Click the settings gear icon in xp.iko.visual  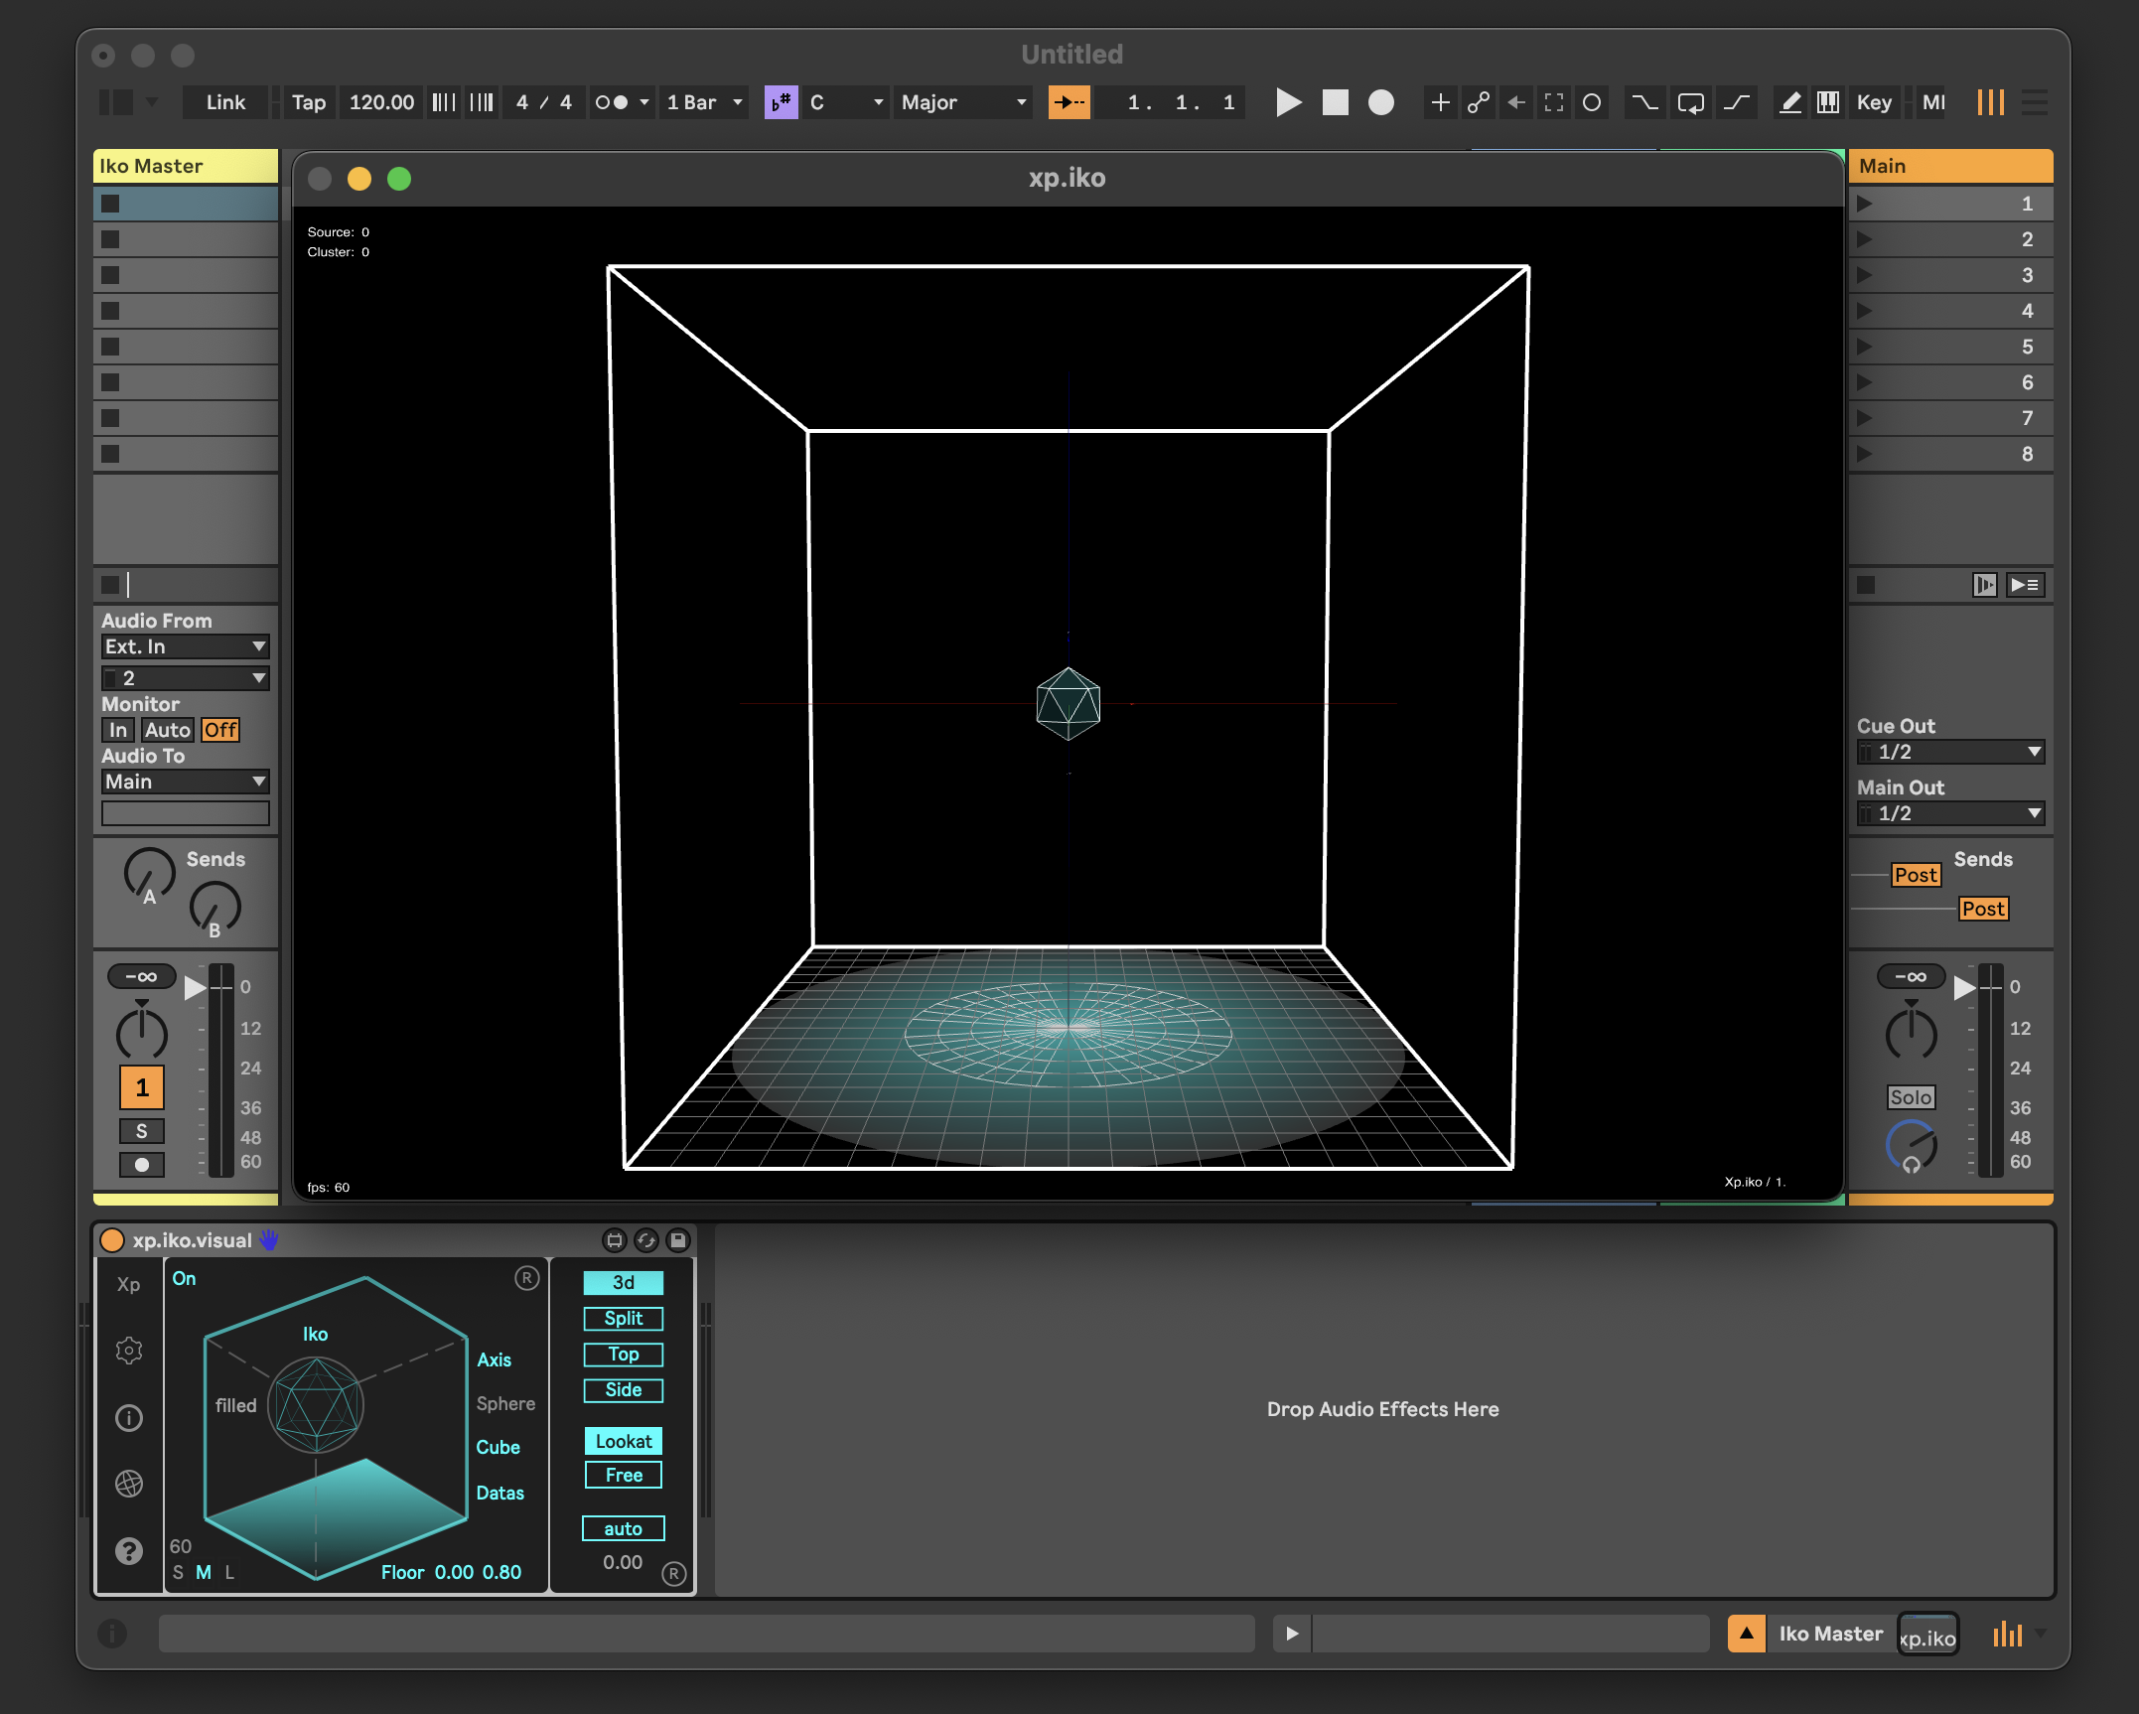126,1351
